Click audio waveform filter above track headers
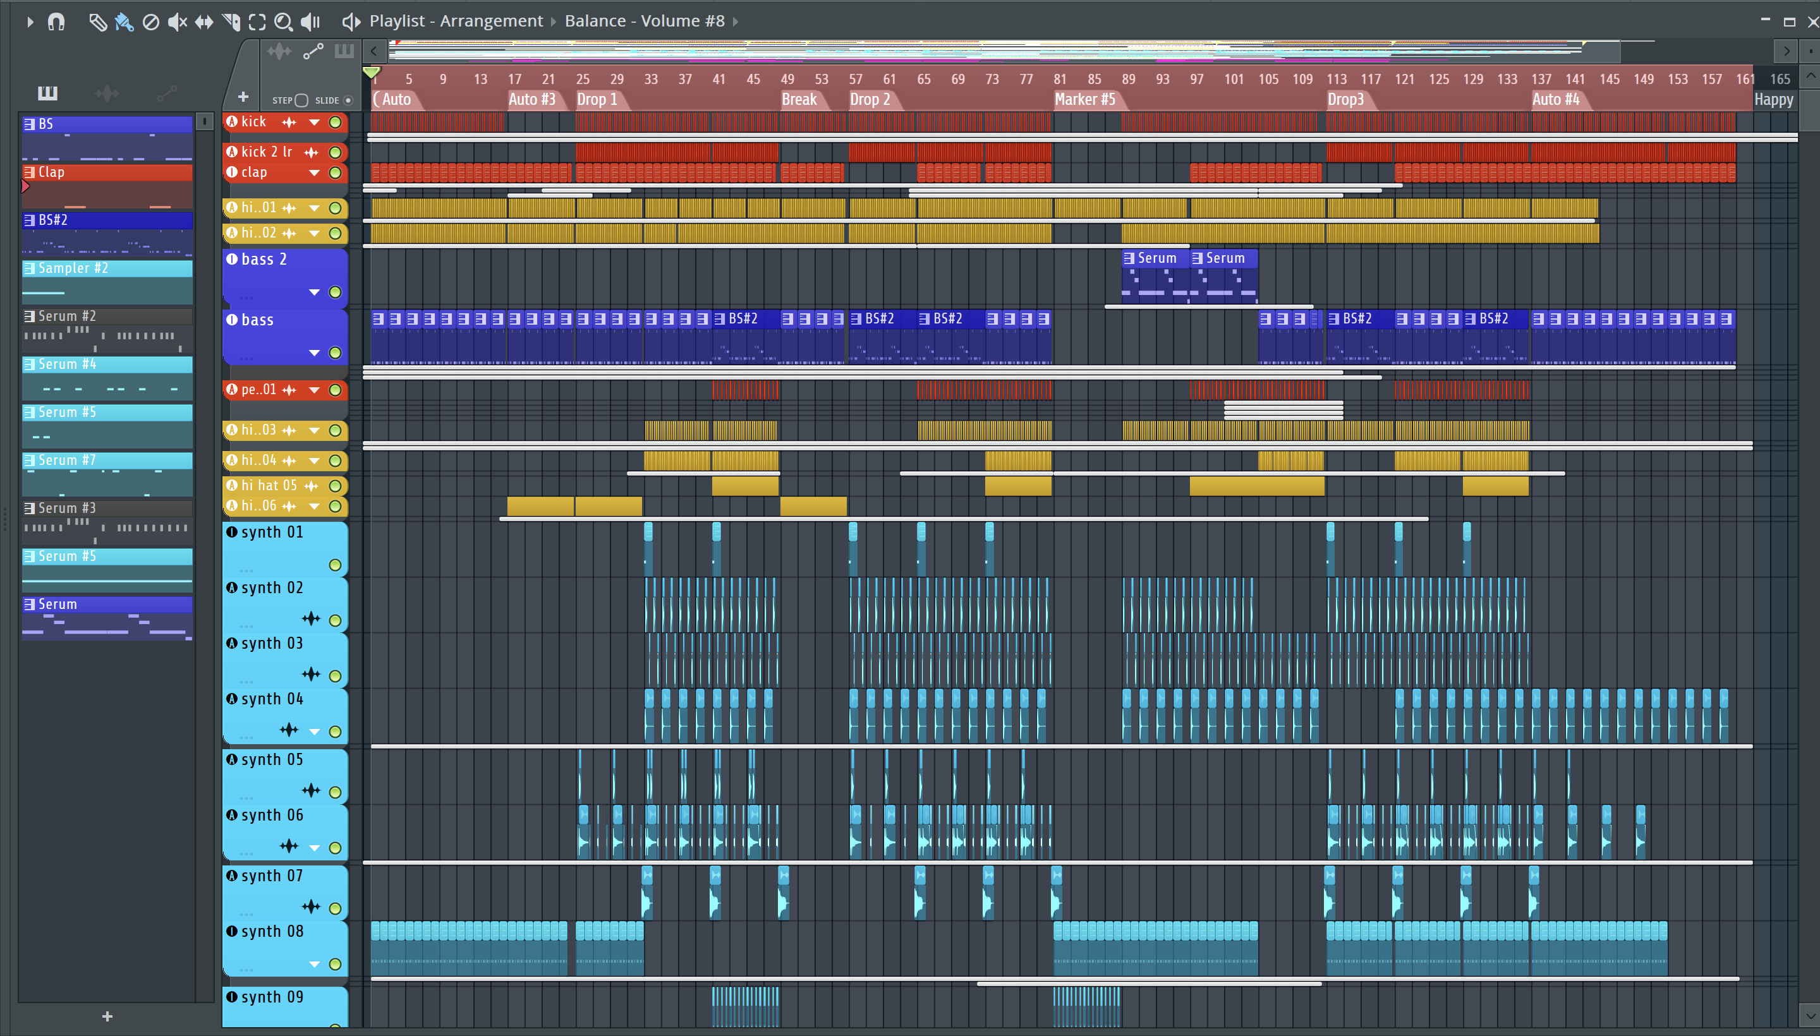 pyautogui.click(x=279, y=51)
